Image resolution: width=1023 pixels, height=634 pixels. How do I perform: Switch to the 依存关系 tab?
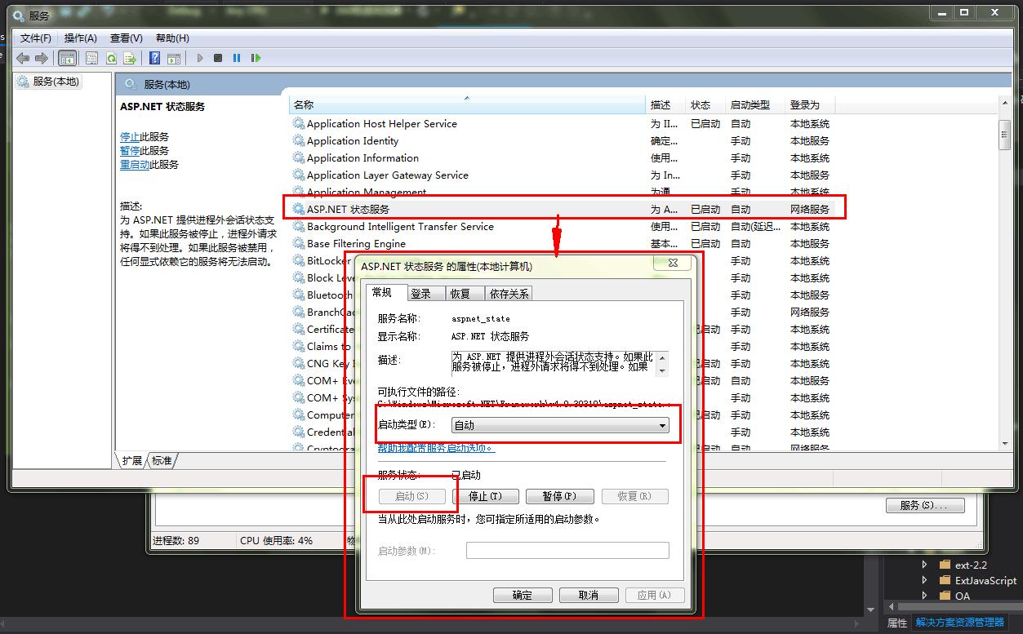tap(508, 294)
